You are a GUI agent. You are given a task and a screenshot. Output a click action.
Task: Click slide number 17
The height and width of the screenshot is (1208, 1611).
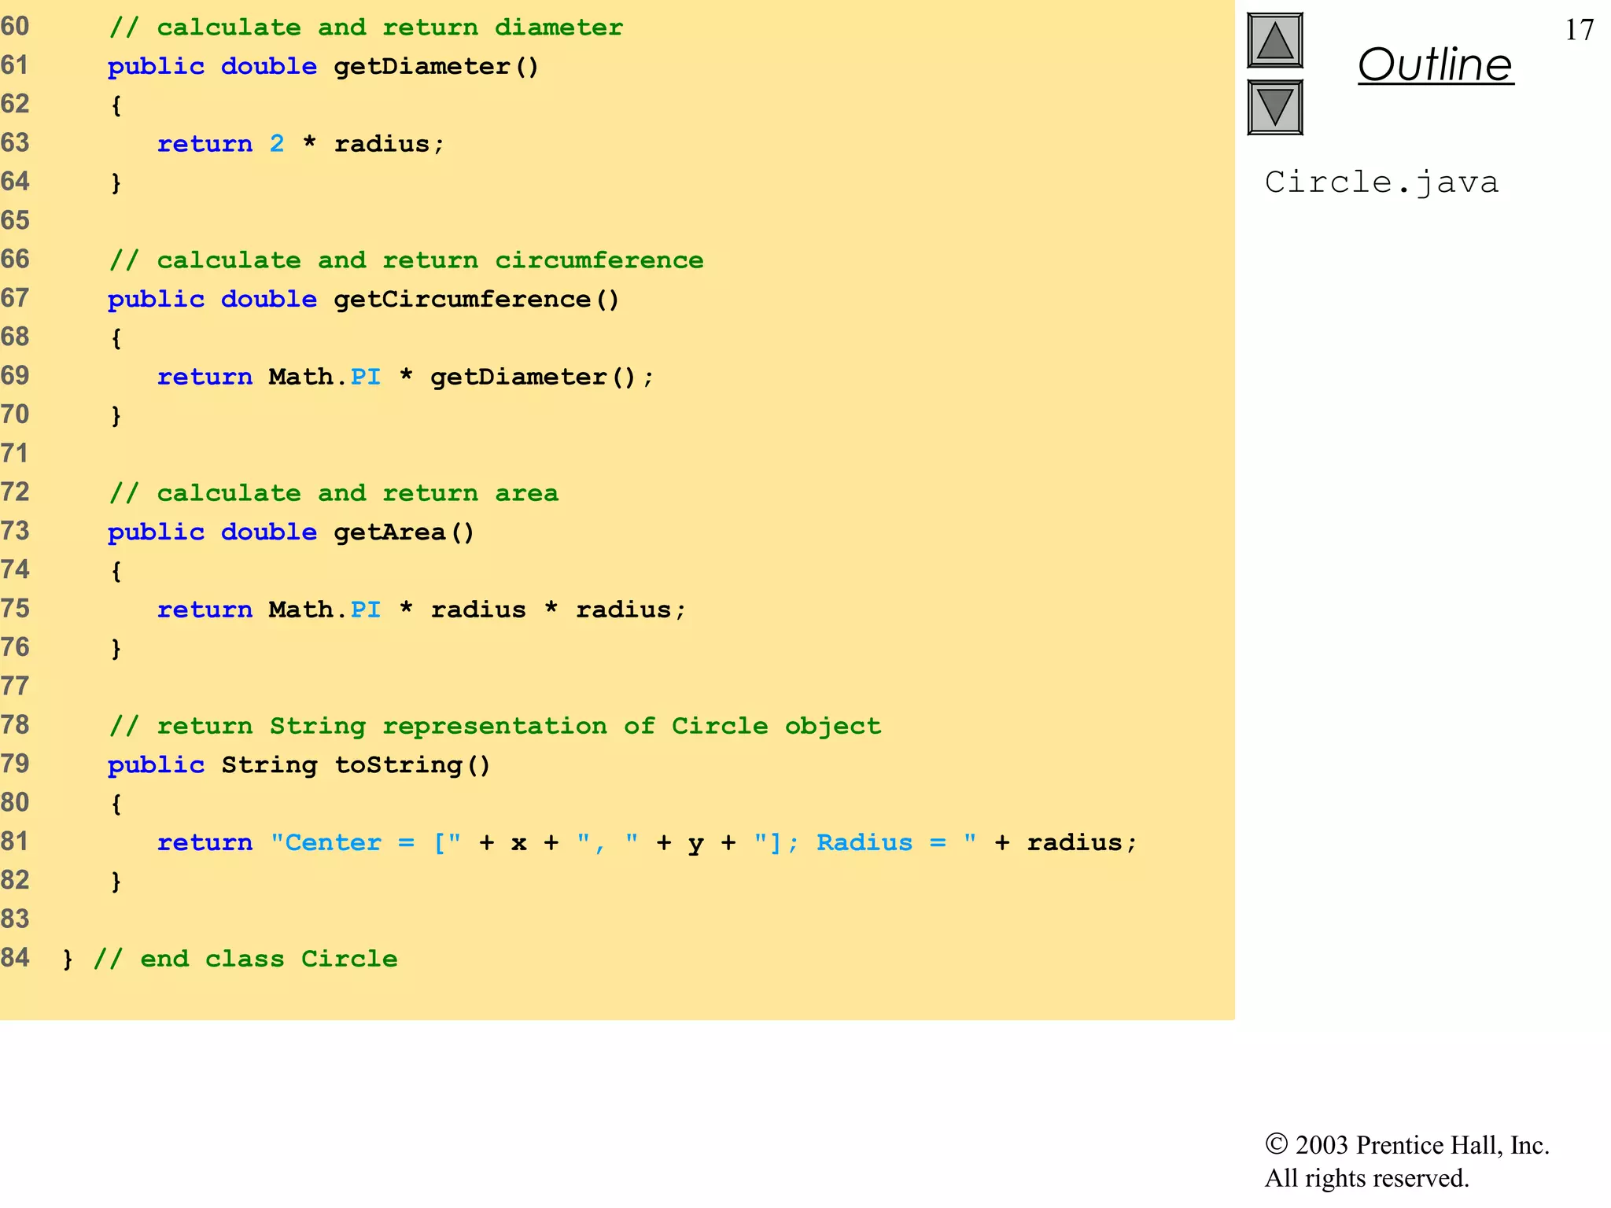click(1579, 30)
